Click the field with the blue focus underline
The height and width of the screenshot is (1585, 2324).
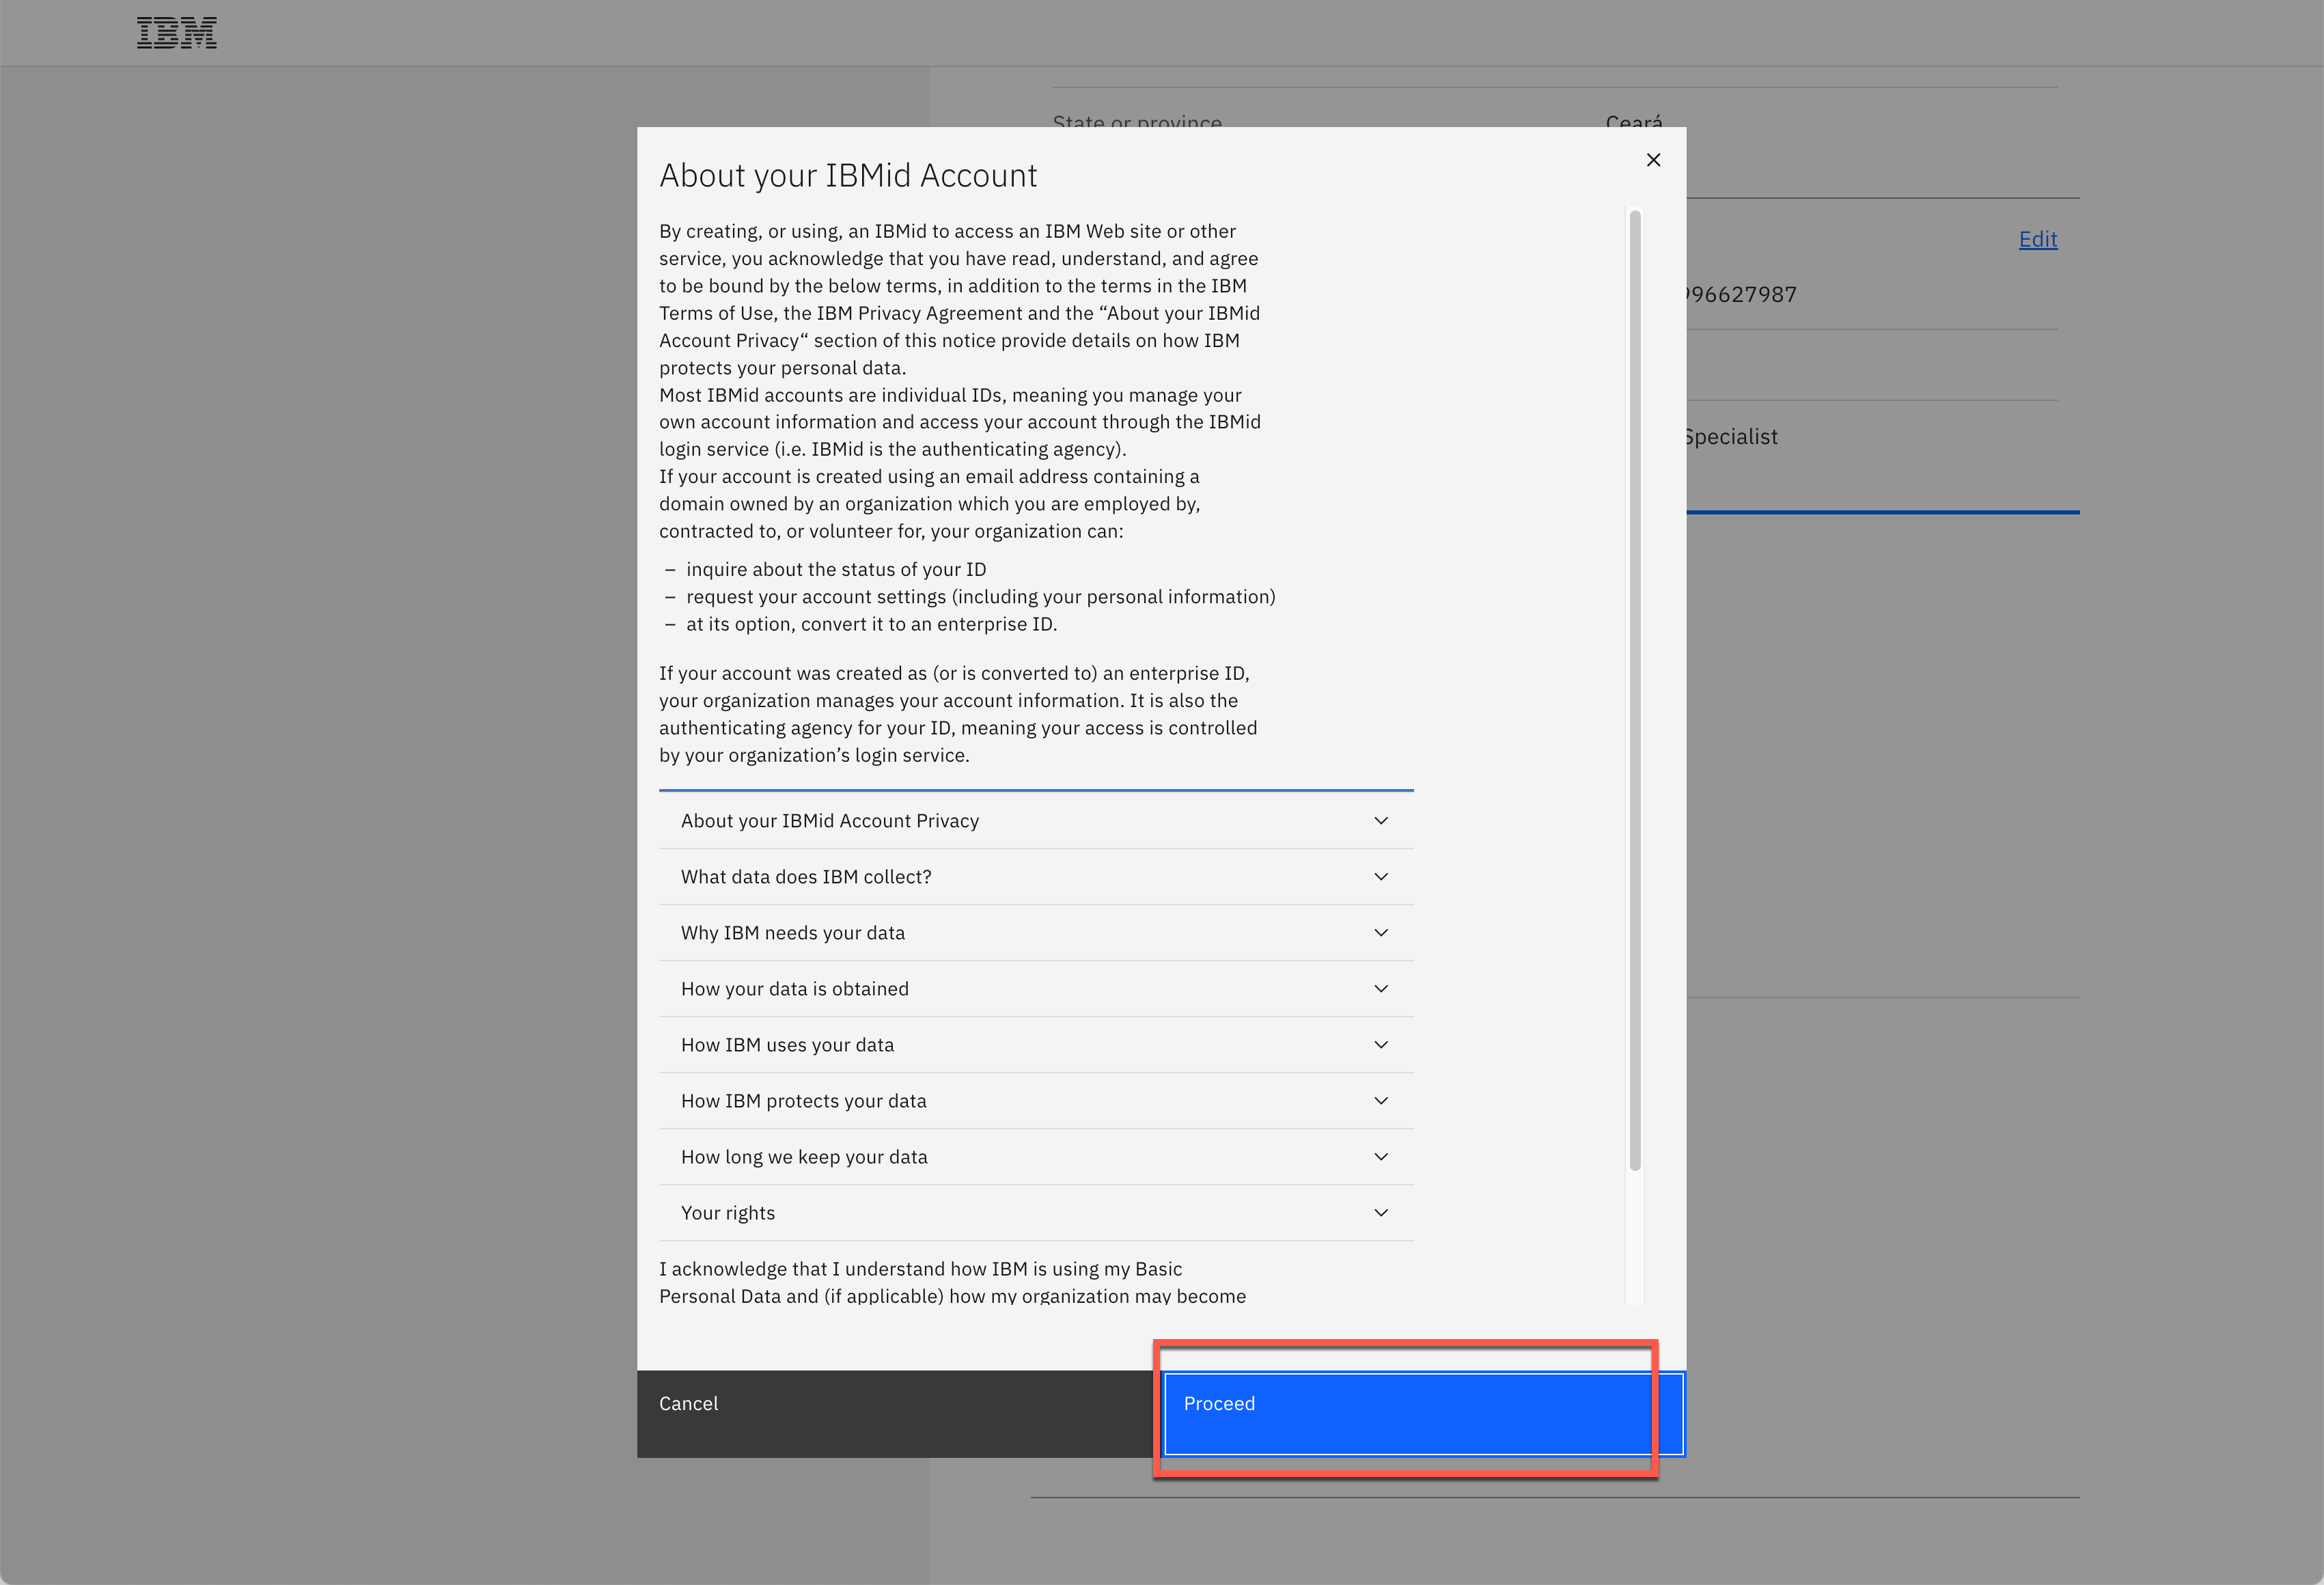pos(1880,490)
